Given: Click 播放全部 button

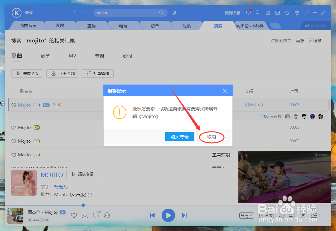Looking at the screenshot, I should click(27, 73).
